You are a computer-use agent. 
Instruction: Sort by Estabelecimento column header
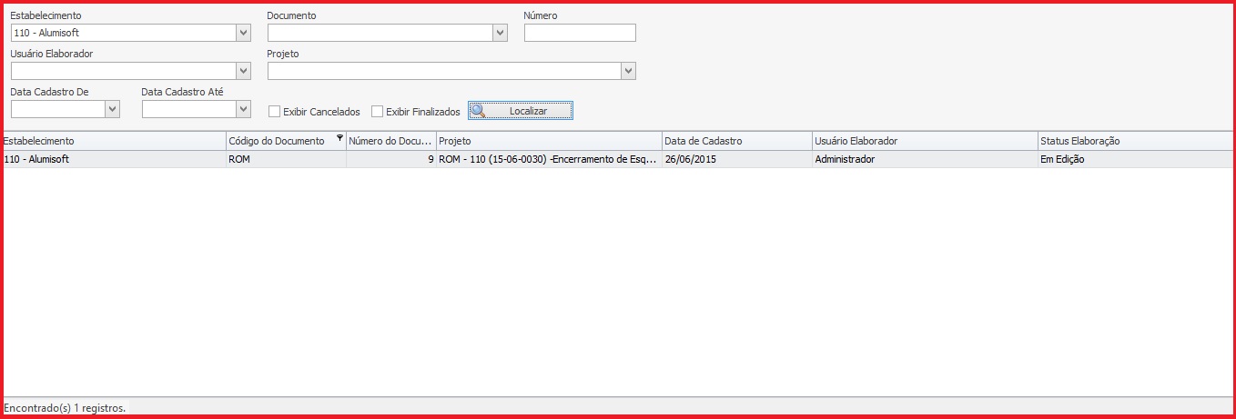tap(113, 141)
